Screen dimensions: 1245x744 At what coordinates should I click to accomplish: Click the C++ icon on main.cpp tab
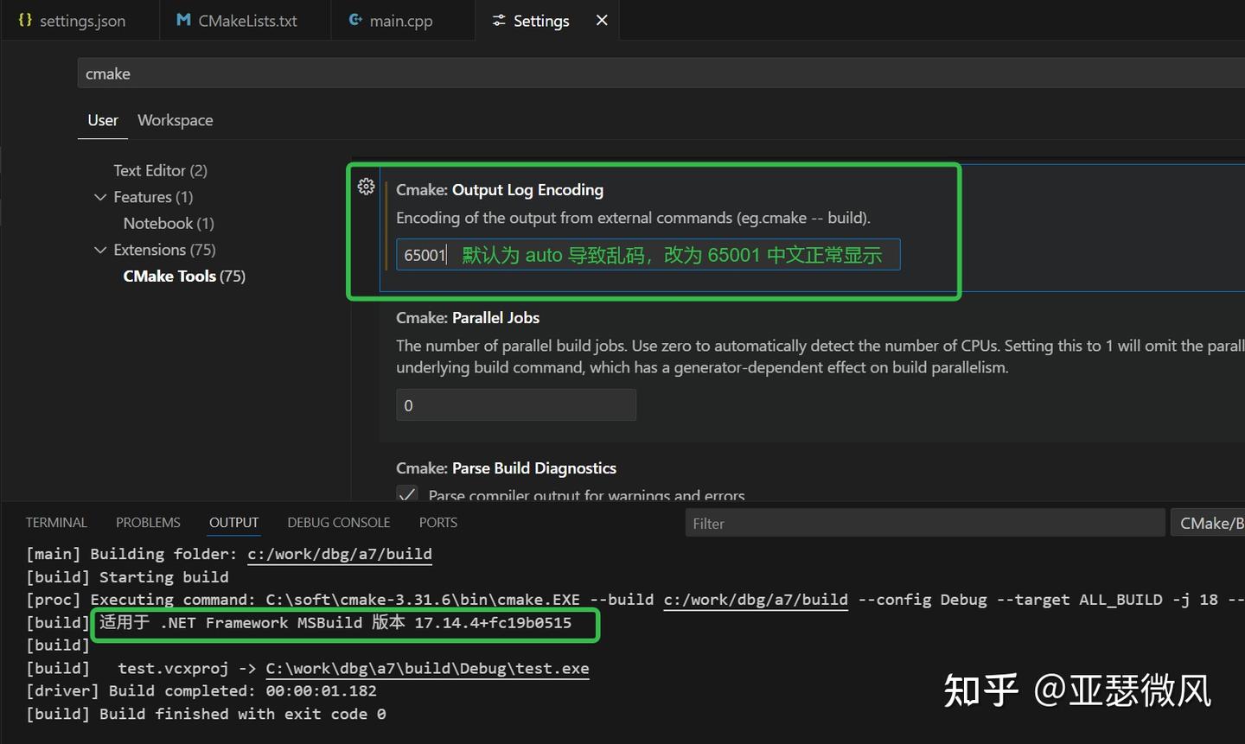pos(356,20)
